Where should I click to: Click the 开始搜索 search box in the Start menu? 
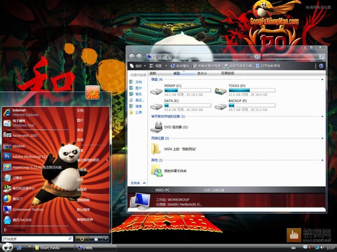(37, 239)
